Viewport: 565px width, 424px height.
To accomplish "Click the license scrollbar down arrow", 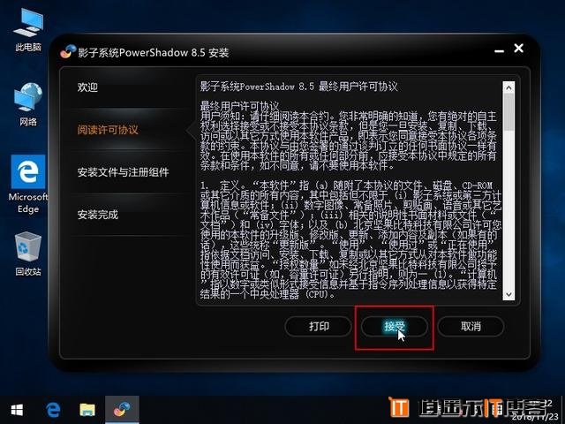I will (508, 294).
